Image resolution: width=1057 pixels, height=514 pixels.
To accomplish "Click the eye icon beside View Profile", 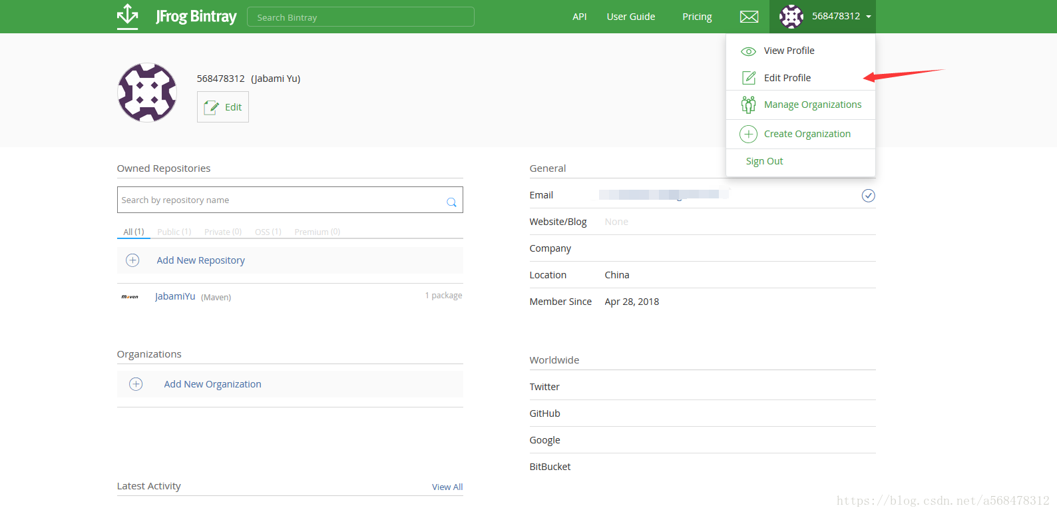I will [x=748, y=51].
